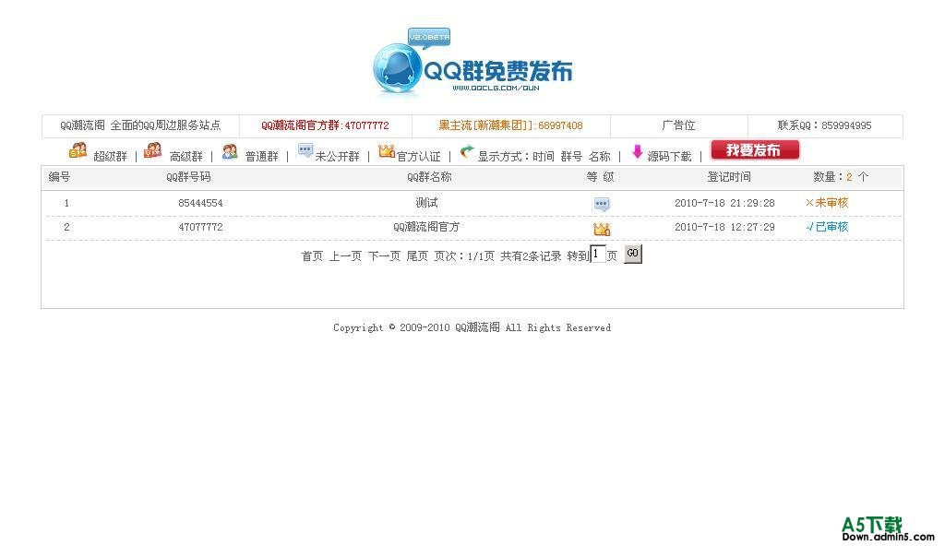
Task: Click the 编号 column header
Action: coord(59,177)
